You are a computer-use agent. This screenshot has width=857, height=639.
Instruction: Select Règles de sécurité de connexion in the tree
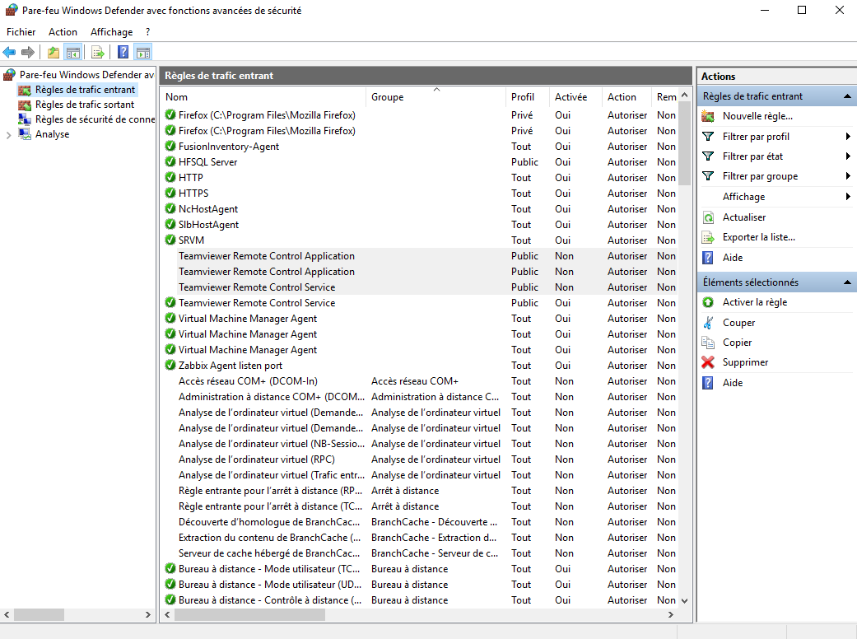pos(95,119)
